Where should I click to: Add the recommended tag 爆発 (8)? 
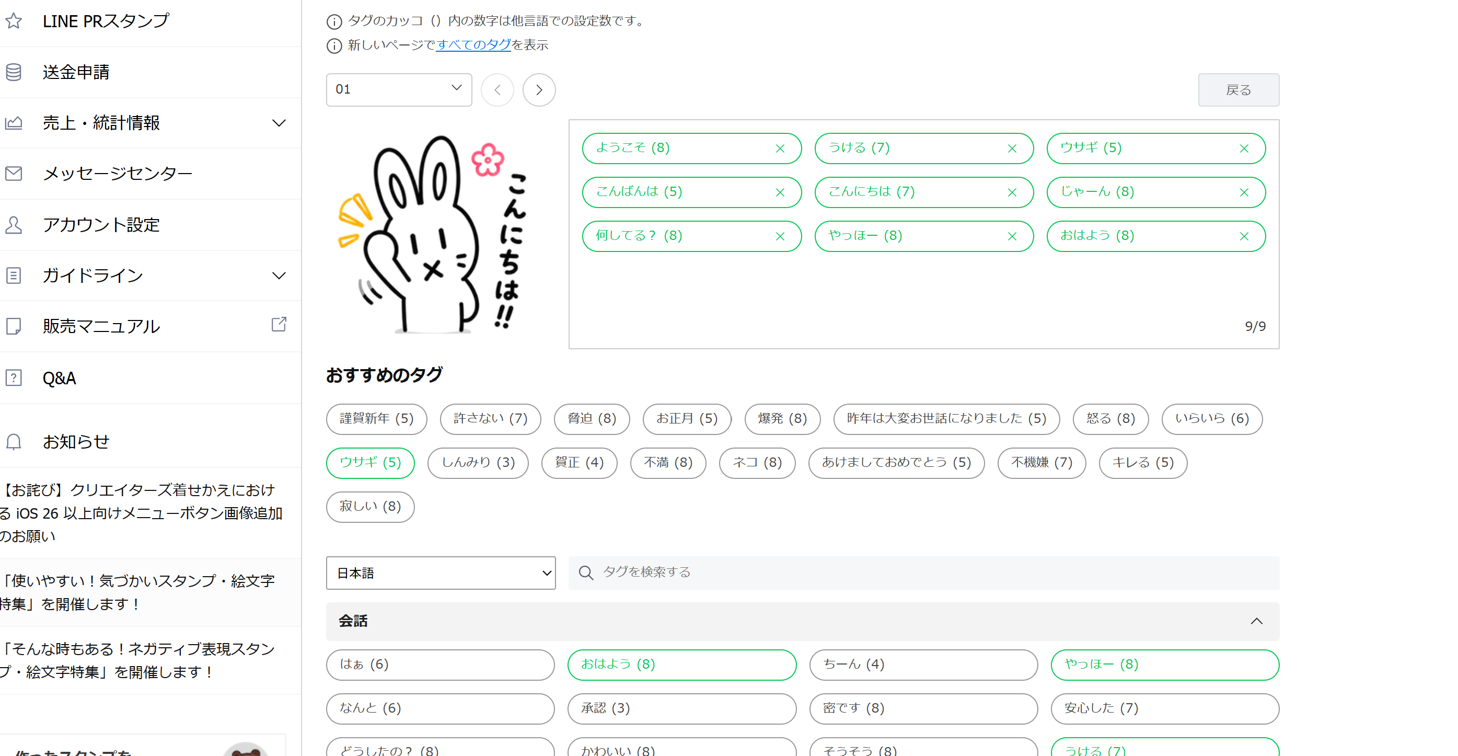pos(782,419)
